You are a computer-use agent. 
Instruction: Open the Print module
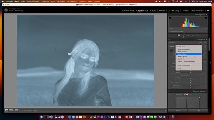pyautogui.click(x=185, y=10)
